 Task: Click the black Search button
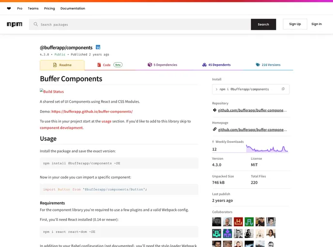coord(263,24)
